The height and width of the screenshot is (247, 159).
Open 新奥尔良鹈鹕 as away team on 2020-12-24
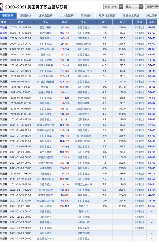(83, 44)
